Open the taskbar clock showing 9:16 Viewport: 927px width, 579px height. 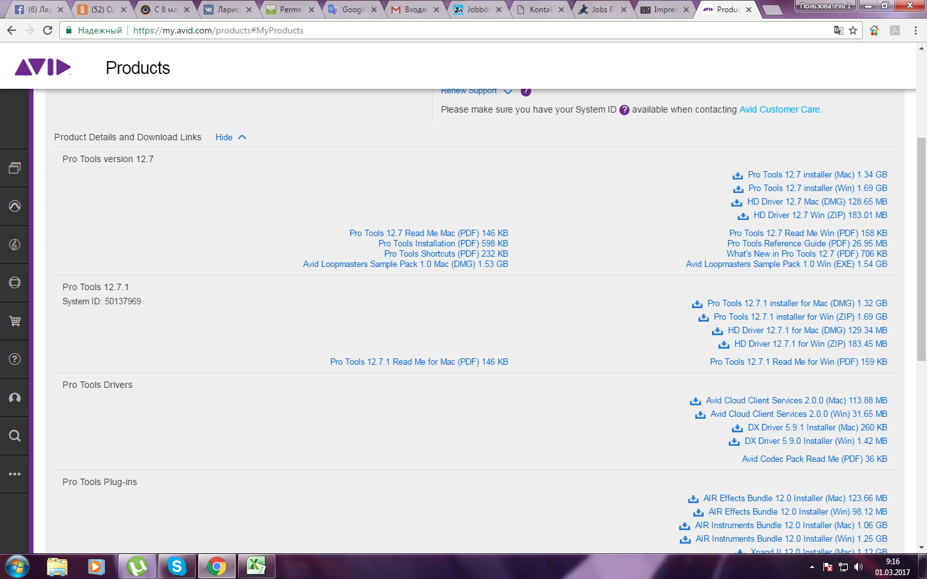[892, 567]
